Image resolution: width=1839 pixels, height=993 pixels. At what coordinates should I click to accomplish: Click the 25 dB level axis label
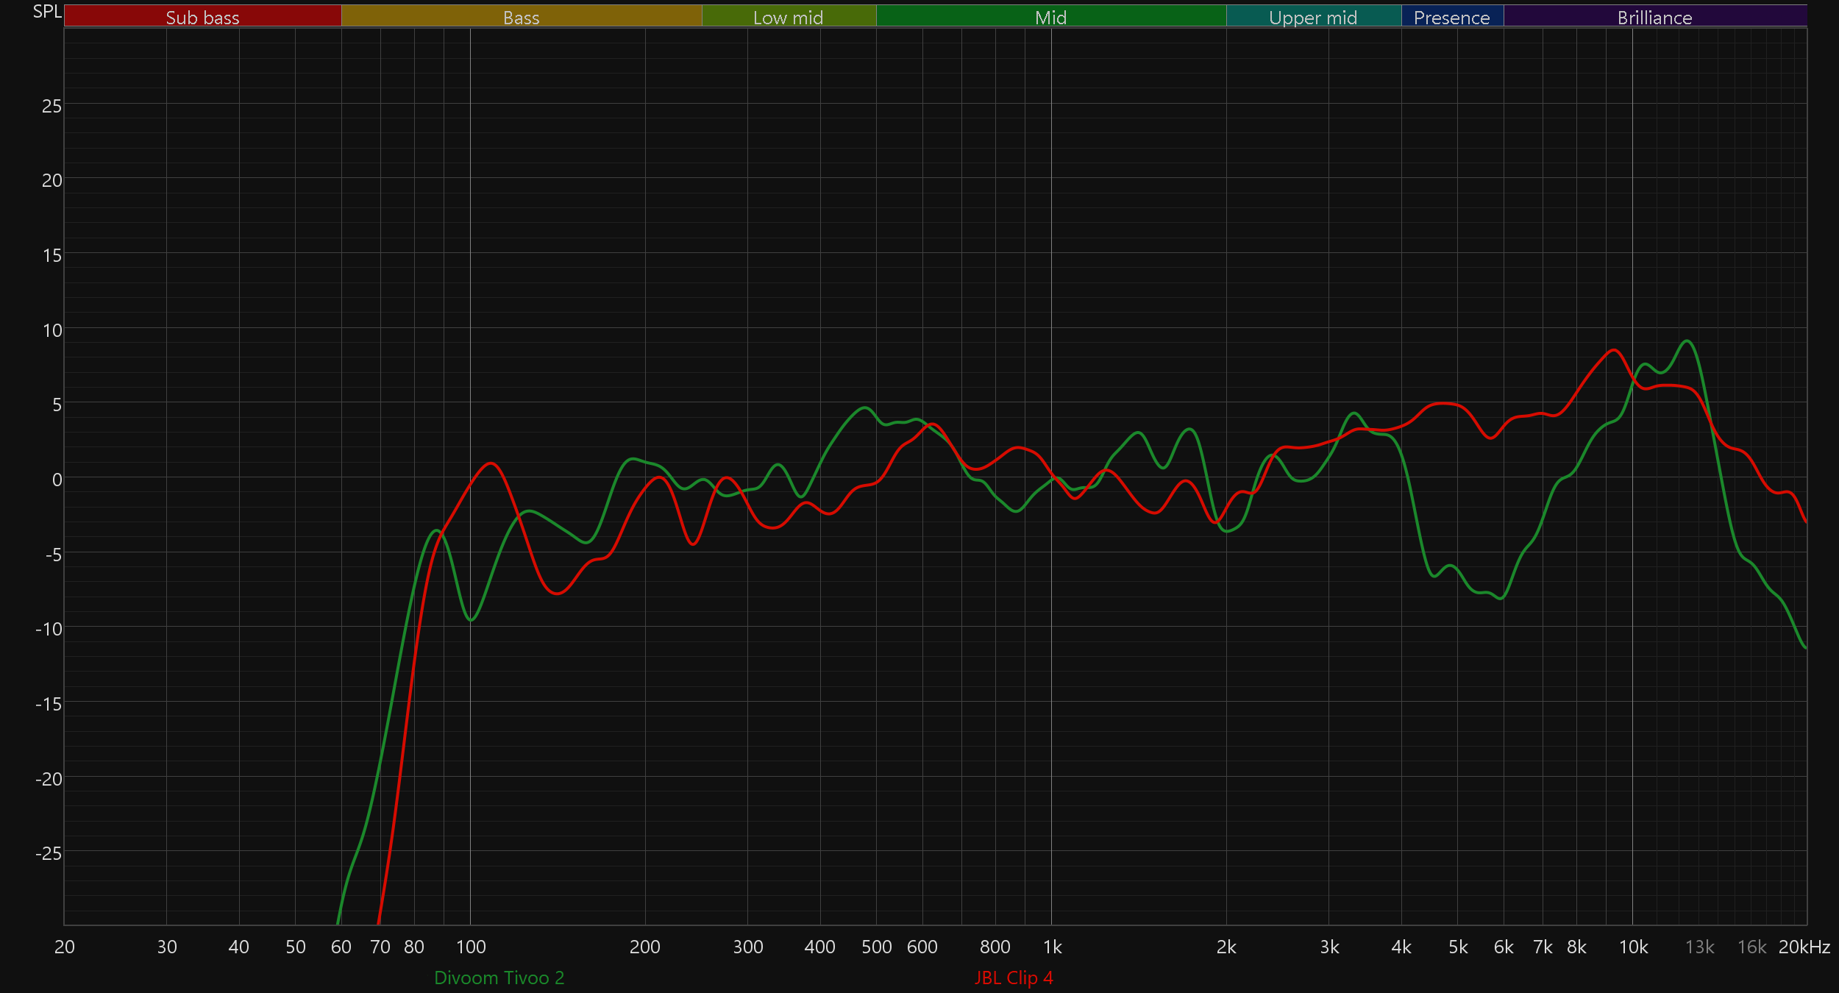51,106
